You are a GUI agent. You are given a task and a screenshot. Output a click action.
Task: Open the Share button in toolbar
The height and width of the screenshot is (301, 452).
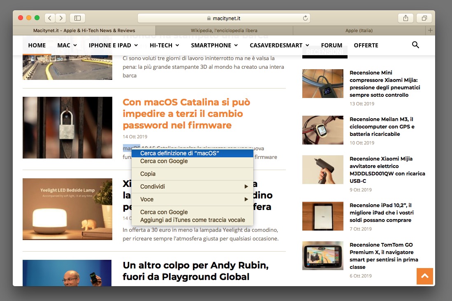point(406,18)
